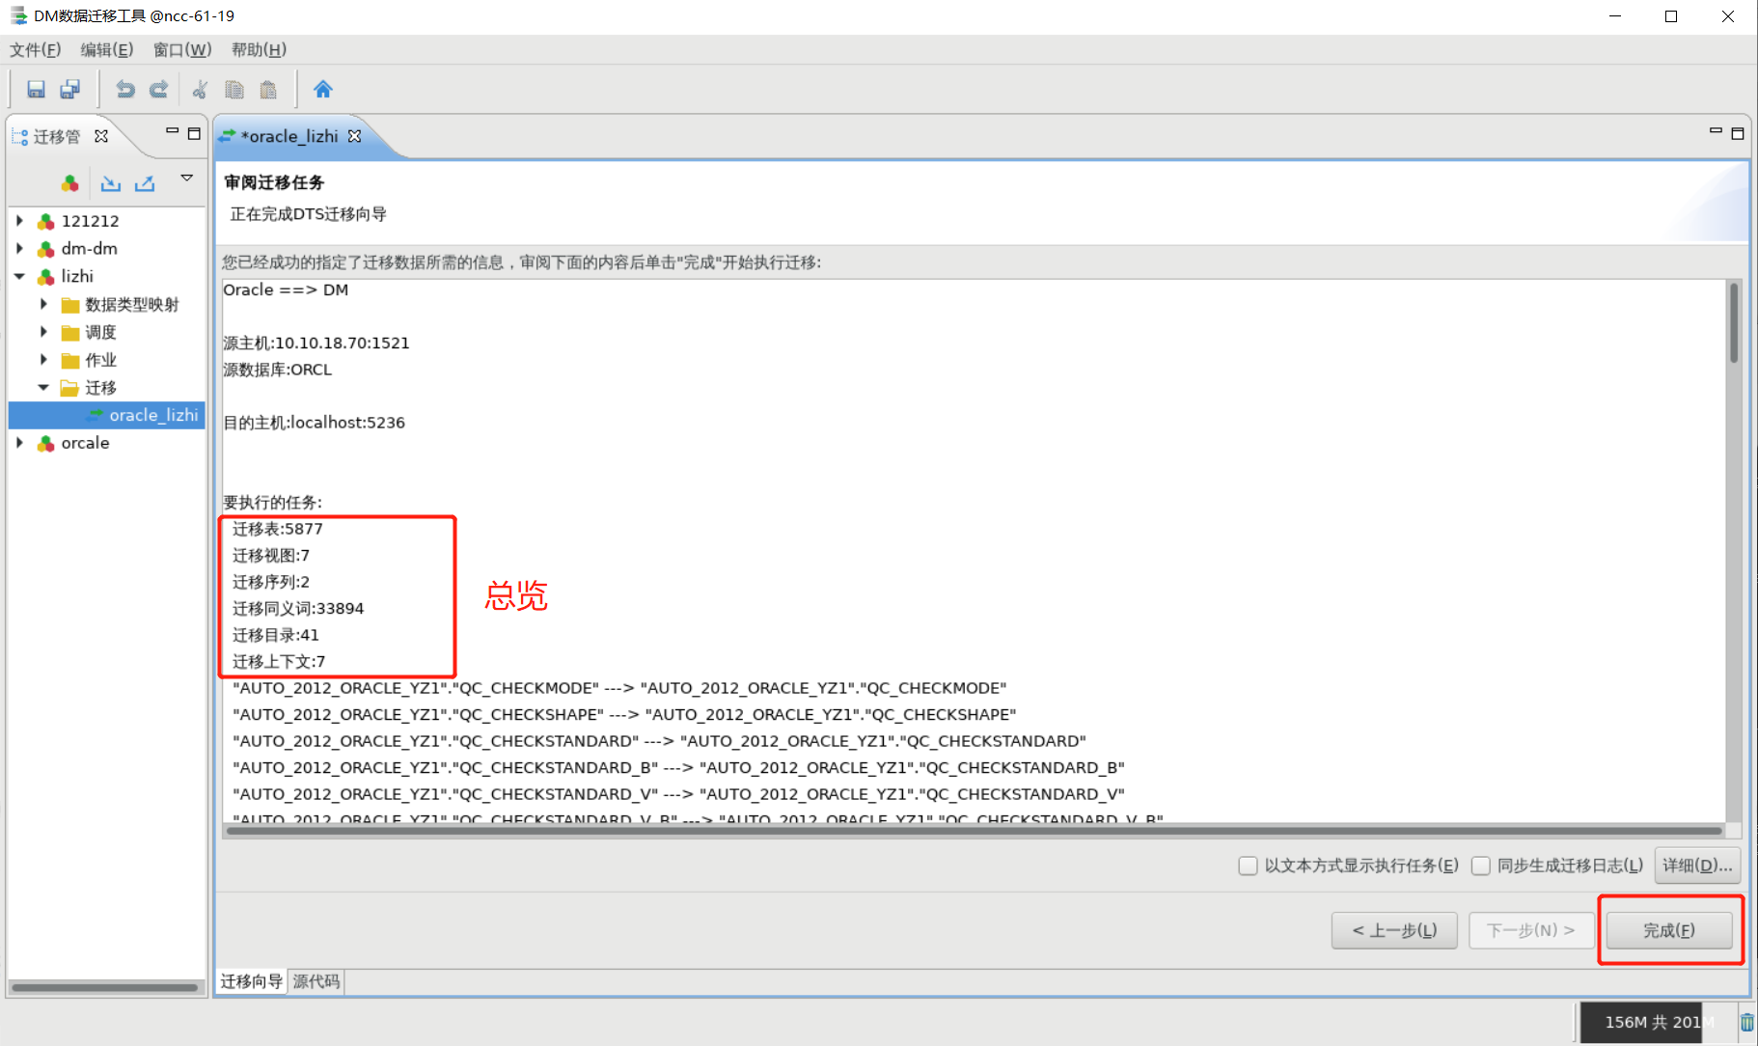This screenshot has height=1046, width=1758.
Task: Select the 作业 folder item
Action: click(x=100, y=360)
